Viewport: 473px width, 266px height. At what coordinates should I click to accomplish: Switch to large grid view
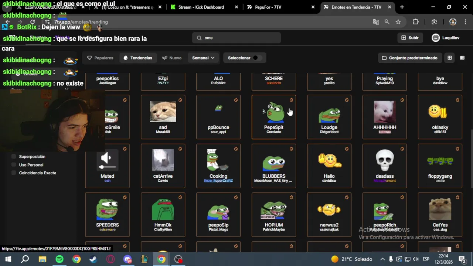pyautogui.click(x=449, y=58)
